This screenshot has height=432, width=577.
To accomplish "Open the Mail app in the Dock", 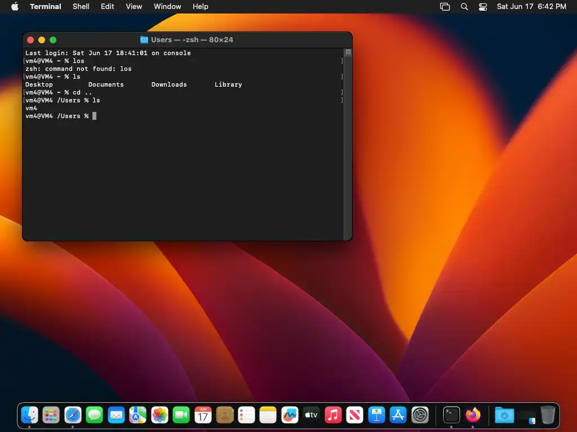I will point(116,415).
